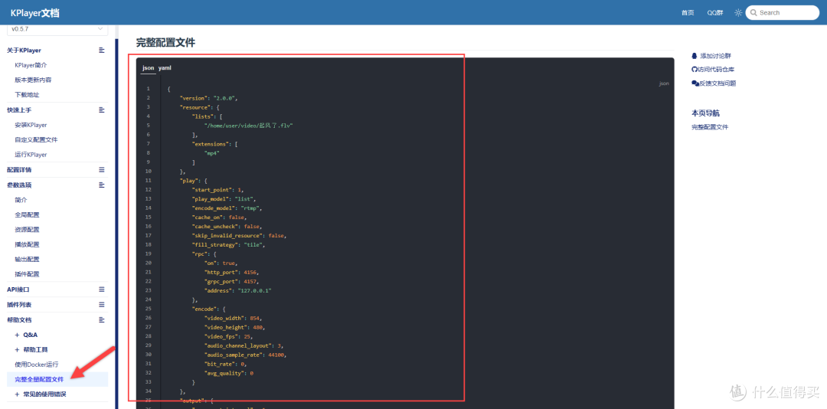The height and width of the screenshot is (409, 827).
Task: Open the 首页 link in header
Action: (688, 13)
